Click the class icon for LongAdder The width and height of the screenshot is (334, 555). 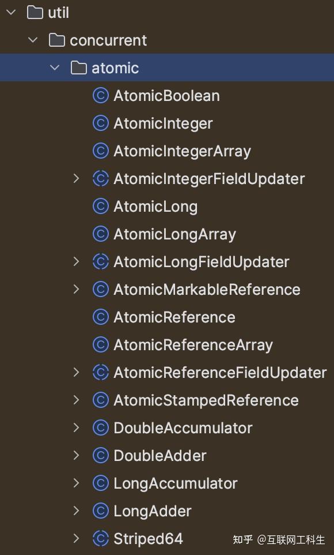pos(100,511)
